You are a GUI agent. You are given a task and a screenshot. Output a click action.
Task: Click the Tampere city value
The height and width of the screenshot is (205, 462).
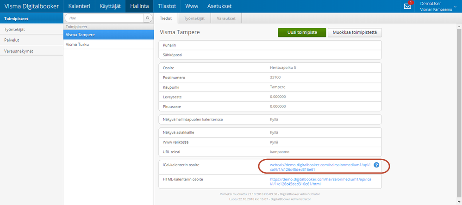tap(278, 87)
